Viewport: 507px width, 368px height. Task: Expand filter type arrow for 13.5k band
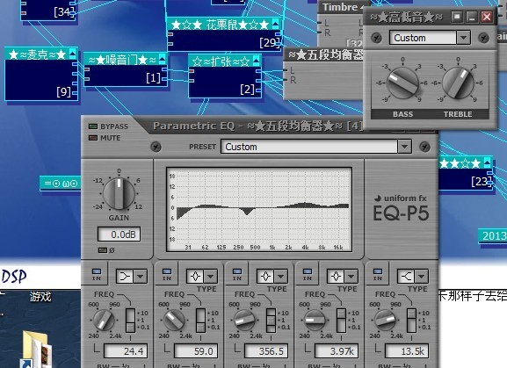click(421, 277)
